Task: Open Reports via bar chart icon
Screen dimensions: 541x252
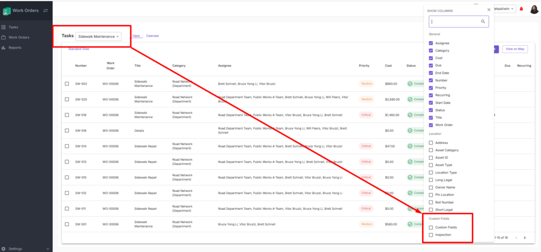Action: point(4,48)
